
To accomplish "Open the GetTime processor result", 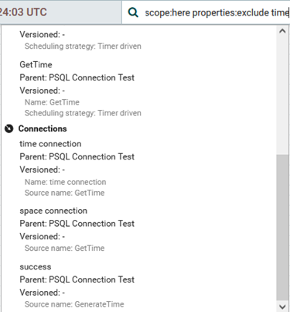I will click(x=36, y=64).
